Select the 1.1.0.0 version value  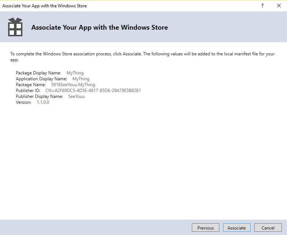43,102
